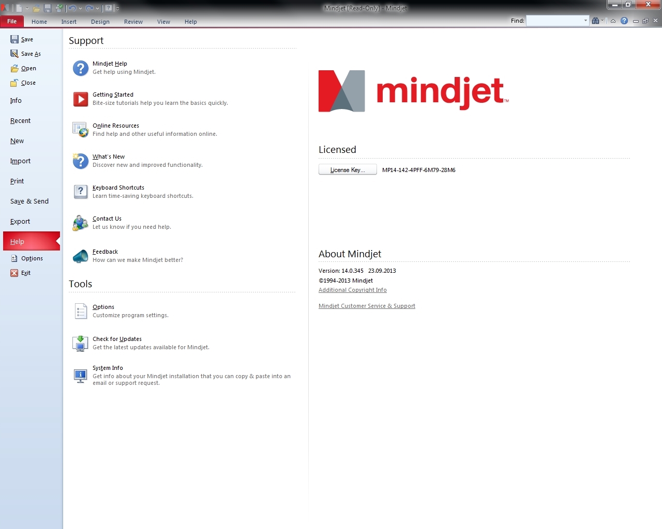Click the open folder icon in quick access toolbar
662x529 pixels.
coord(36,8)
